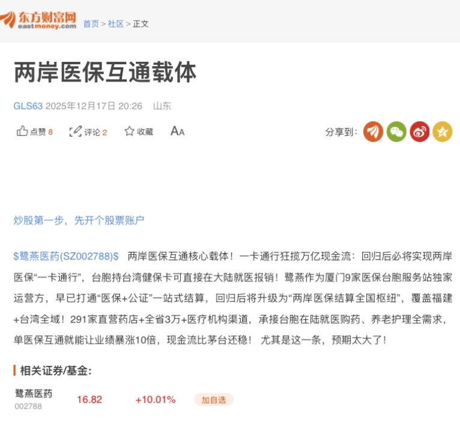Click the thumbs-up 点赞 icon

(22, 131)
